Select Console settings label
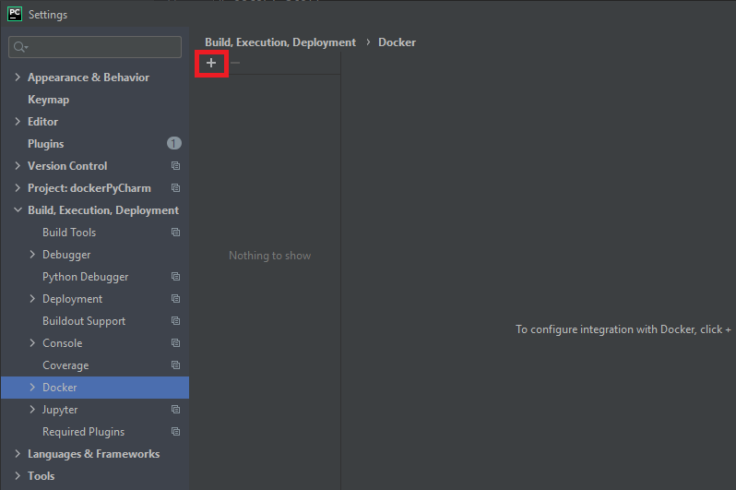 click(63, 343)
